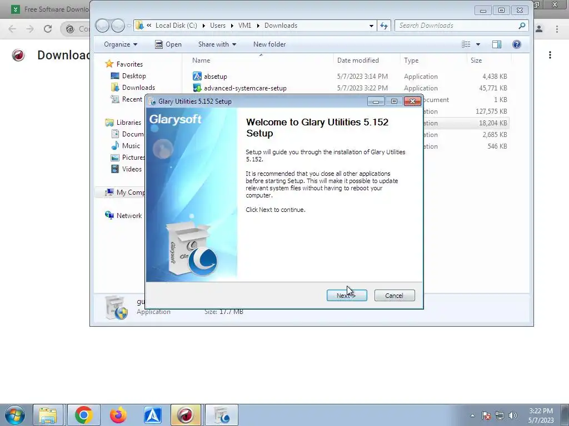569x426 pixels.
Task: Select VM1 in the breadcrumb path
Action: click(x=244, y=26)
